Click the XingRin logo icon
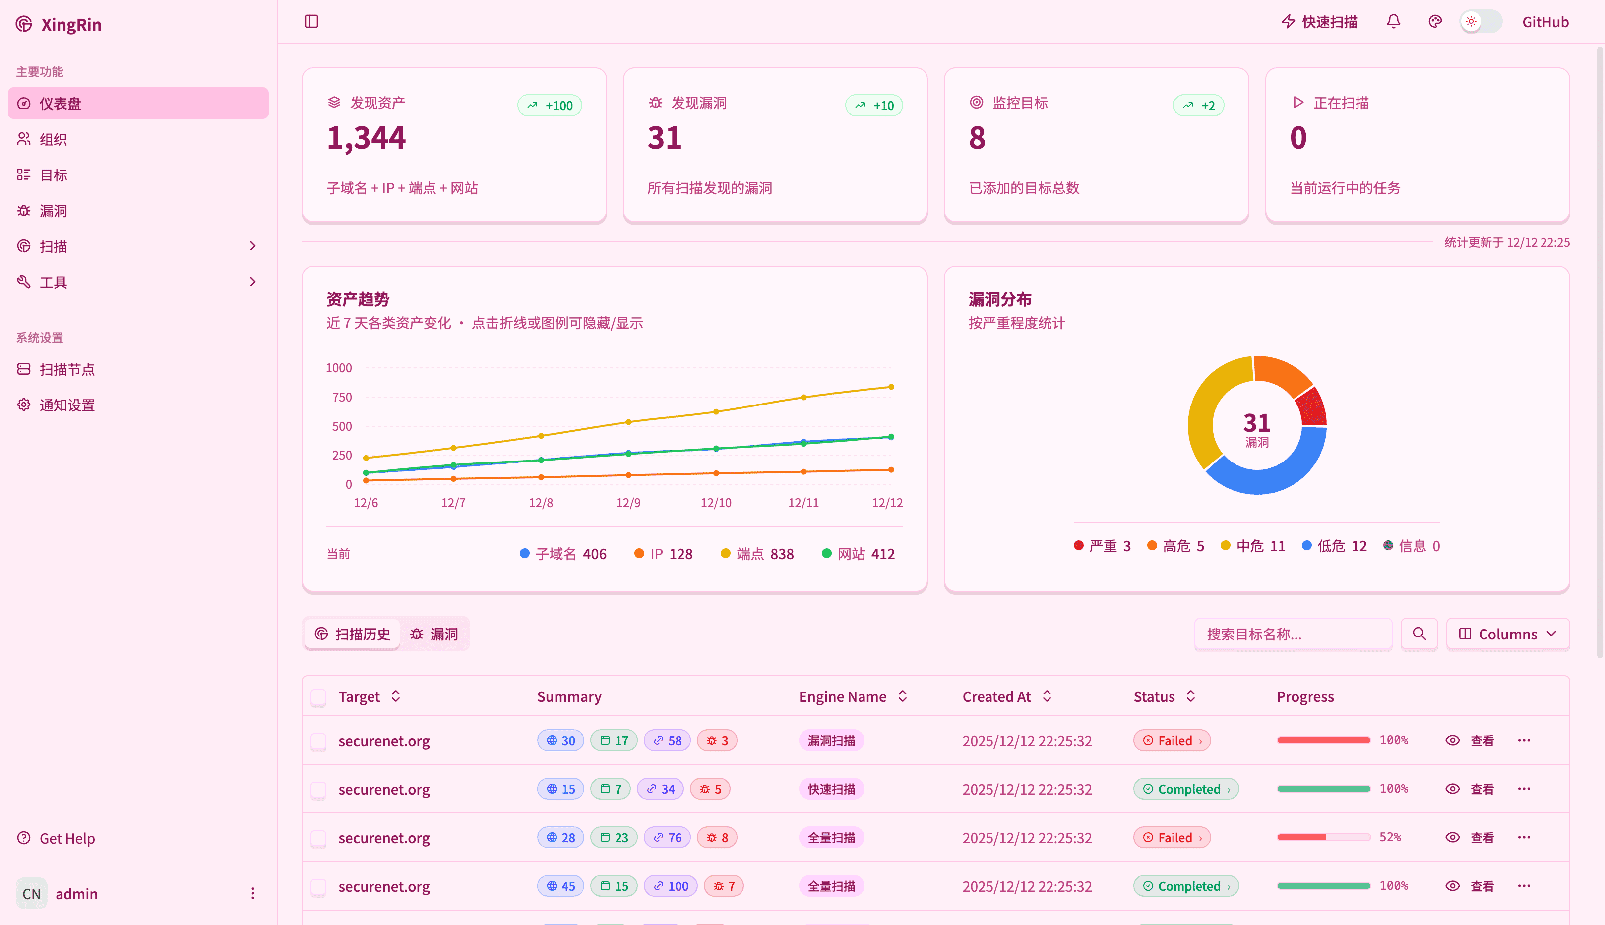This screenshot has height=925, width=1605. tap(24, 24)
